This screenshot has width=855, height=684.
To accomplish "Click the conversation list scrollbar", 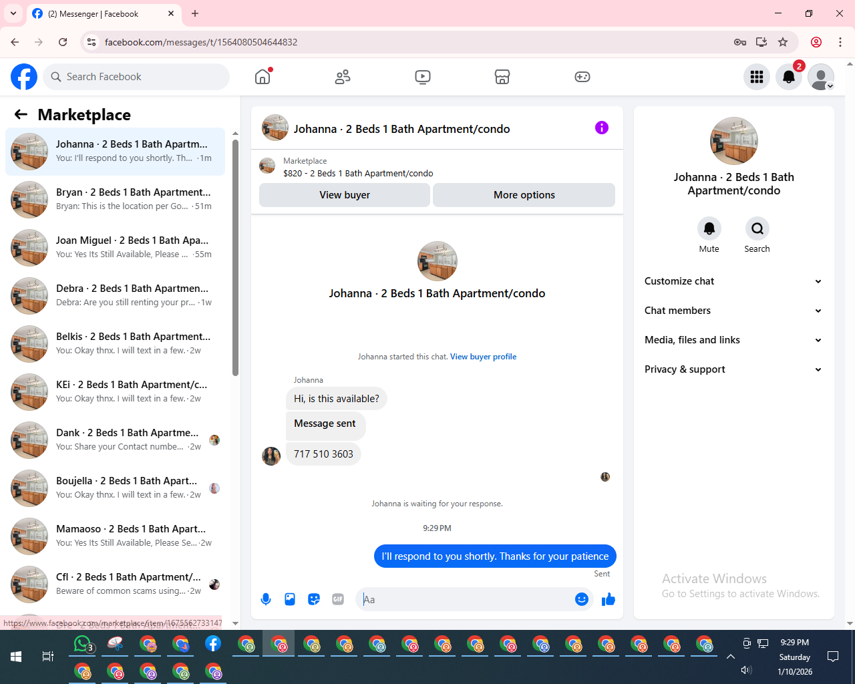I will pyautogui.click(x=235, y=258).
